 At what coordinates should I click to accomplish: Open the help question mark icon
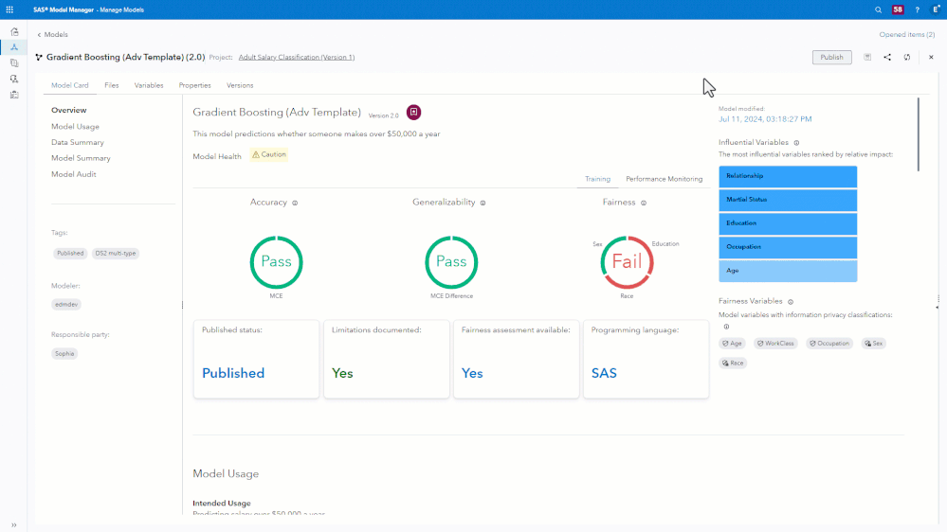917,9
